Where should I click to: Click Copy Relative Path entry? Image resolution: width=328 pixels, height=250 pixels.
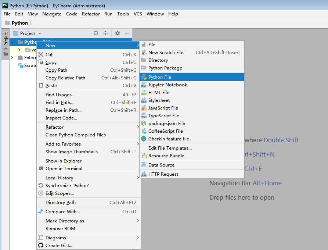88,78
